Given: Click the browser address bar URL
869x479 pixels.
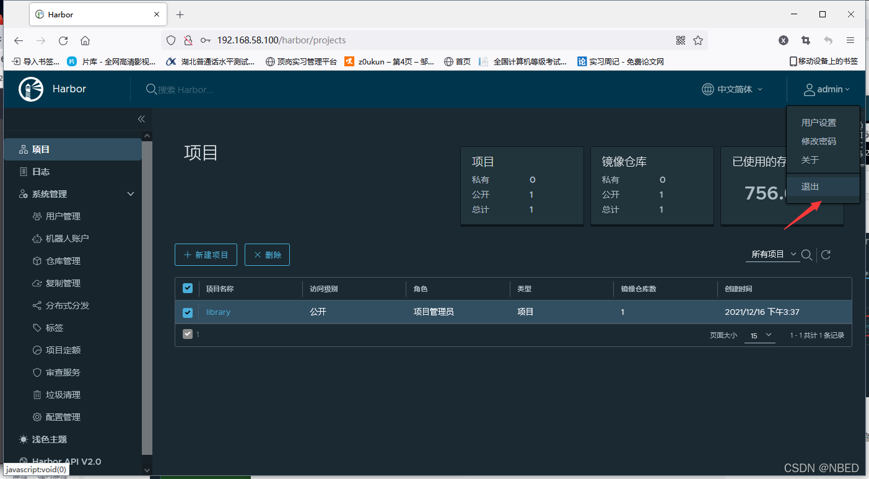Looking at the screenshot, I should coord(281,40).
